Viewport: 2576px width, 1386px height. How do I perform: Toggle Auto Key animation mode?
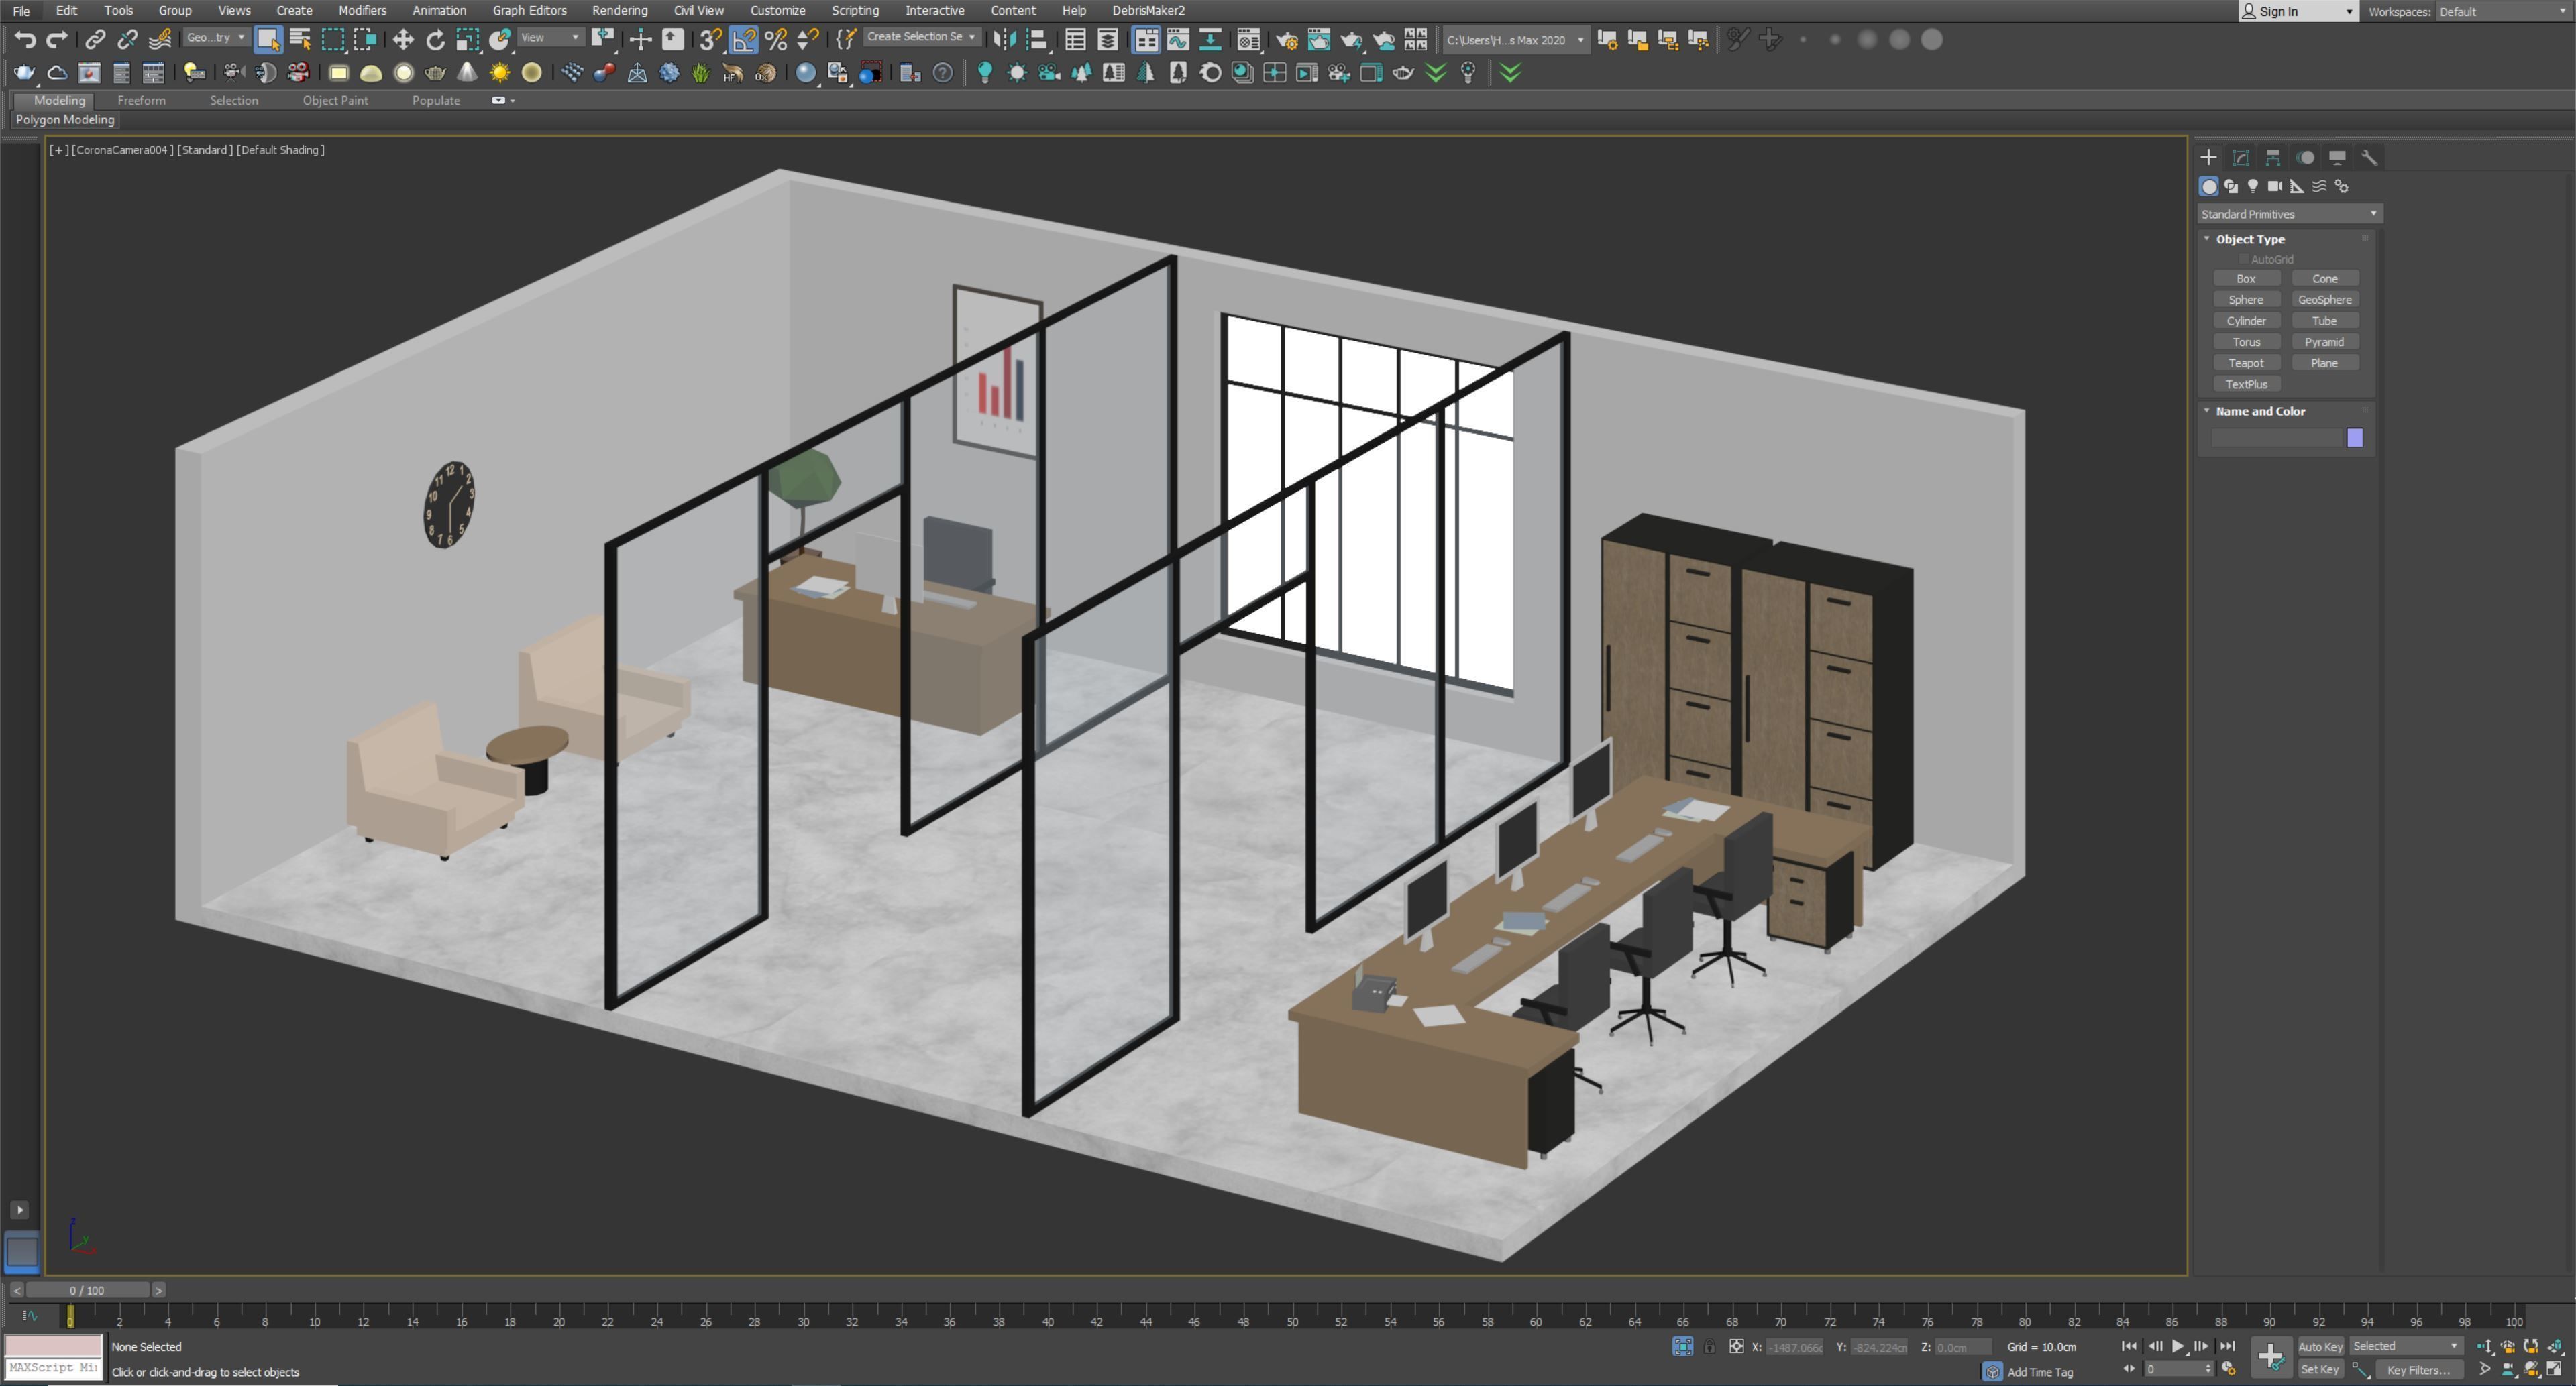pyautogui.click(x=2320, y=1347)
